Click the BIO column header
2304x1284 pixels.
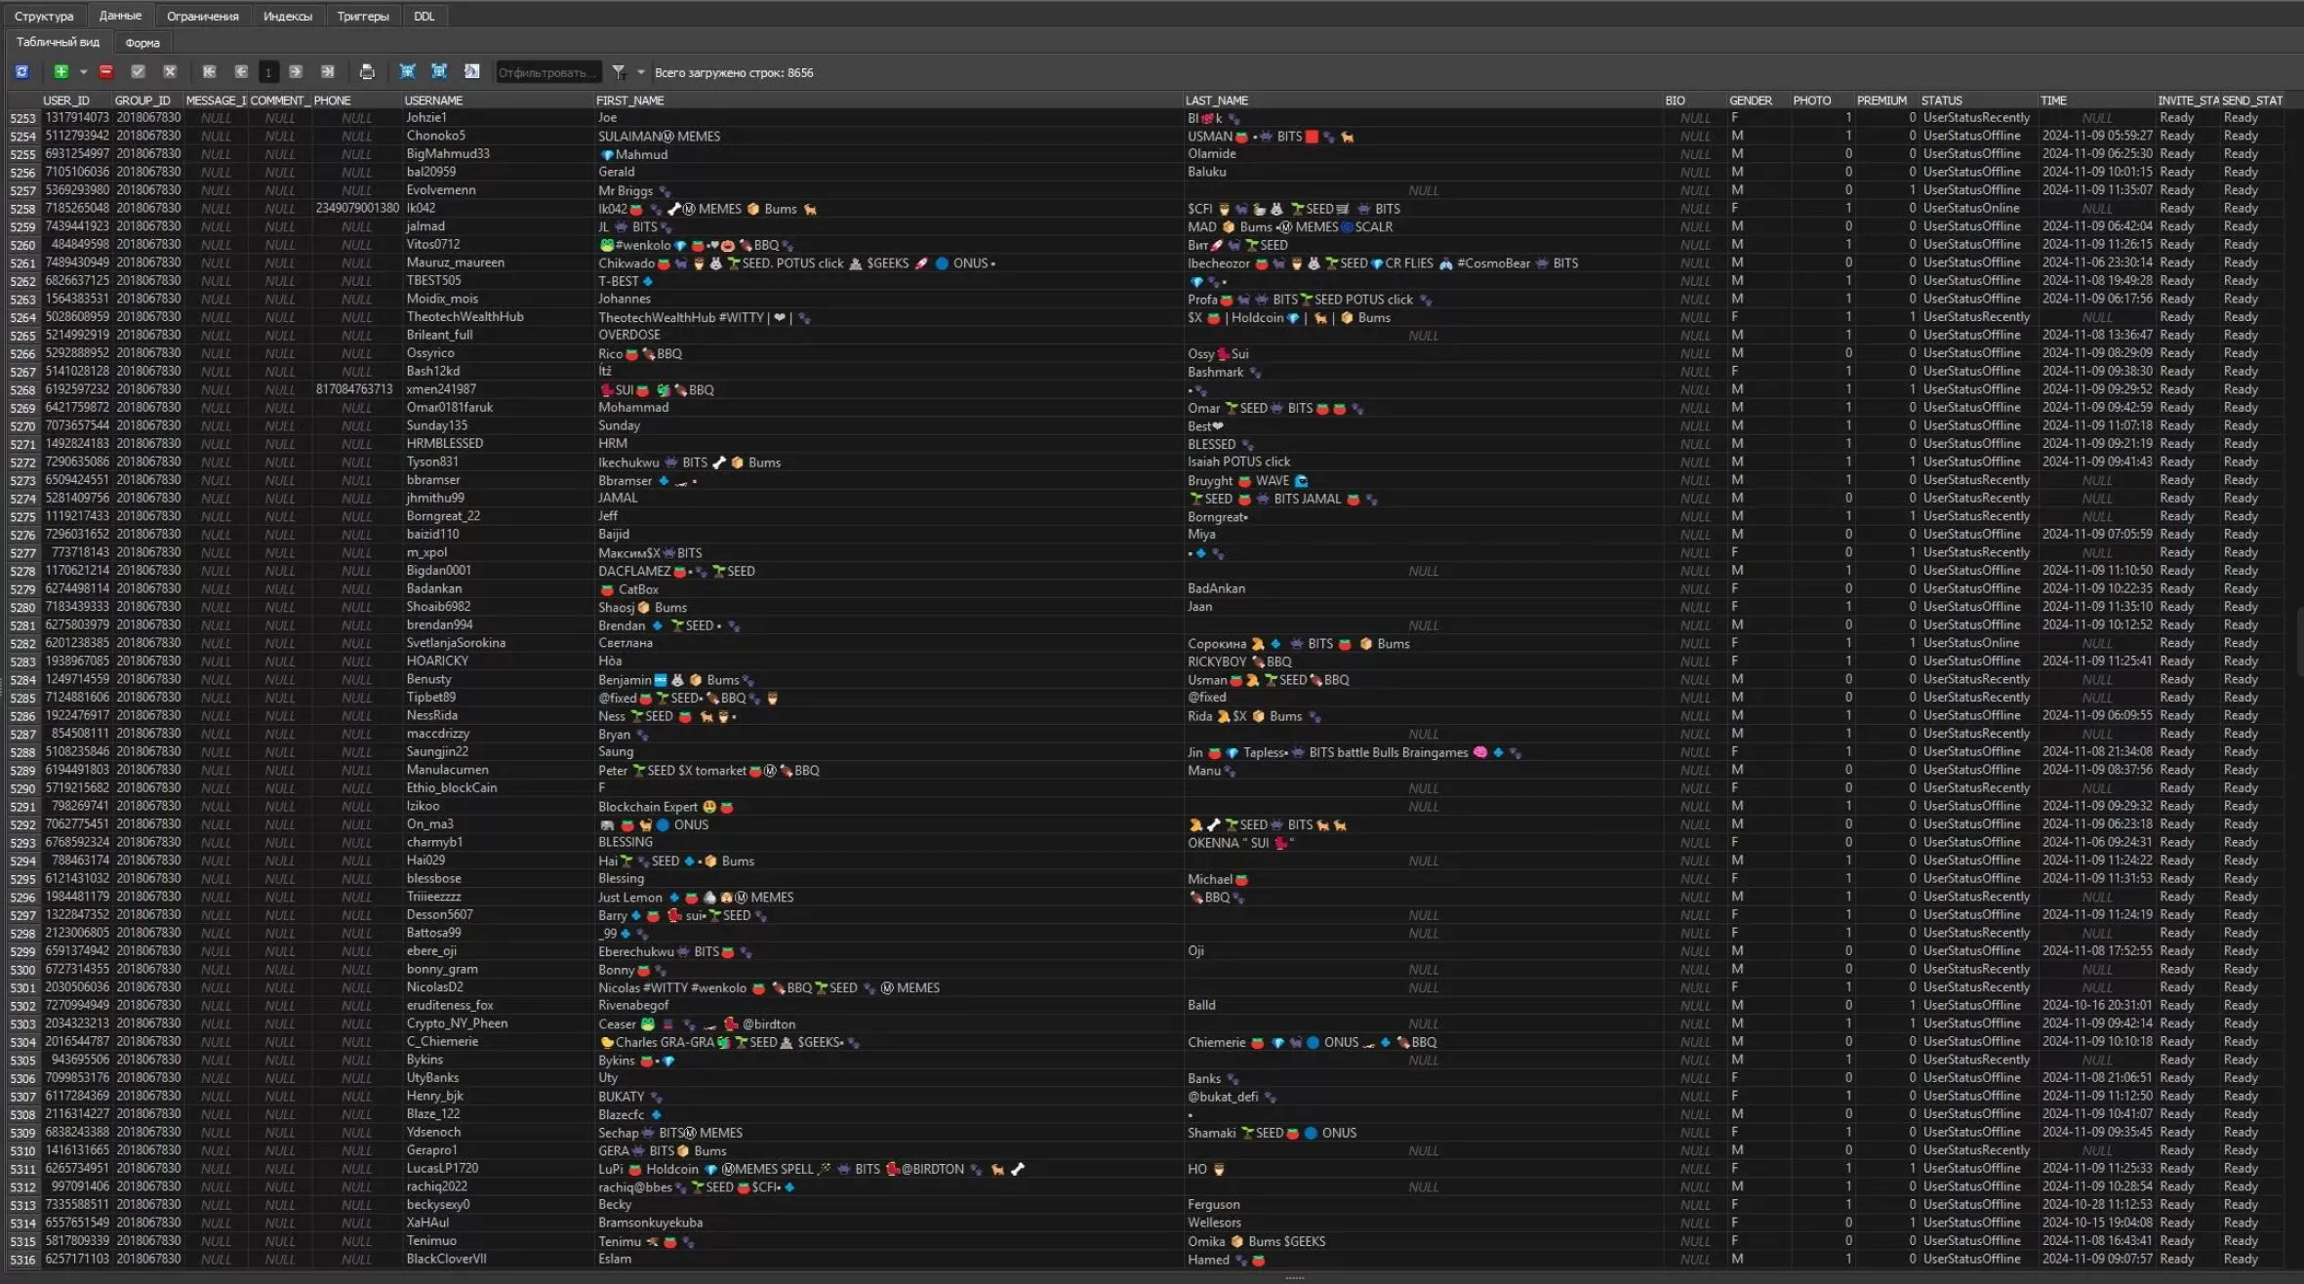(x=1695, y=100)
